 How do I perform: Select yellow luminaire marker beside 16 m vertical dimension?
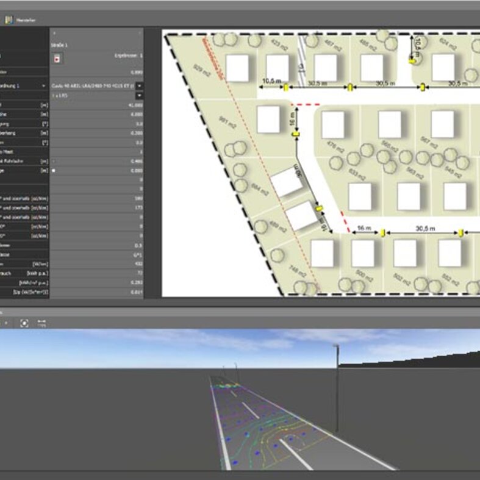click(295, 134)
